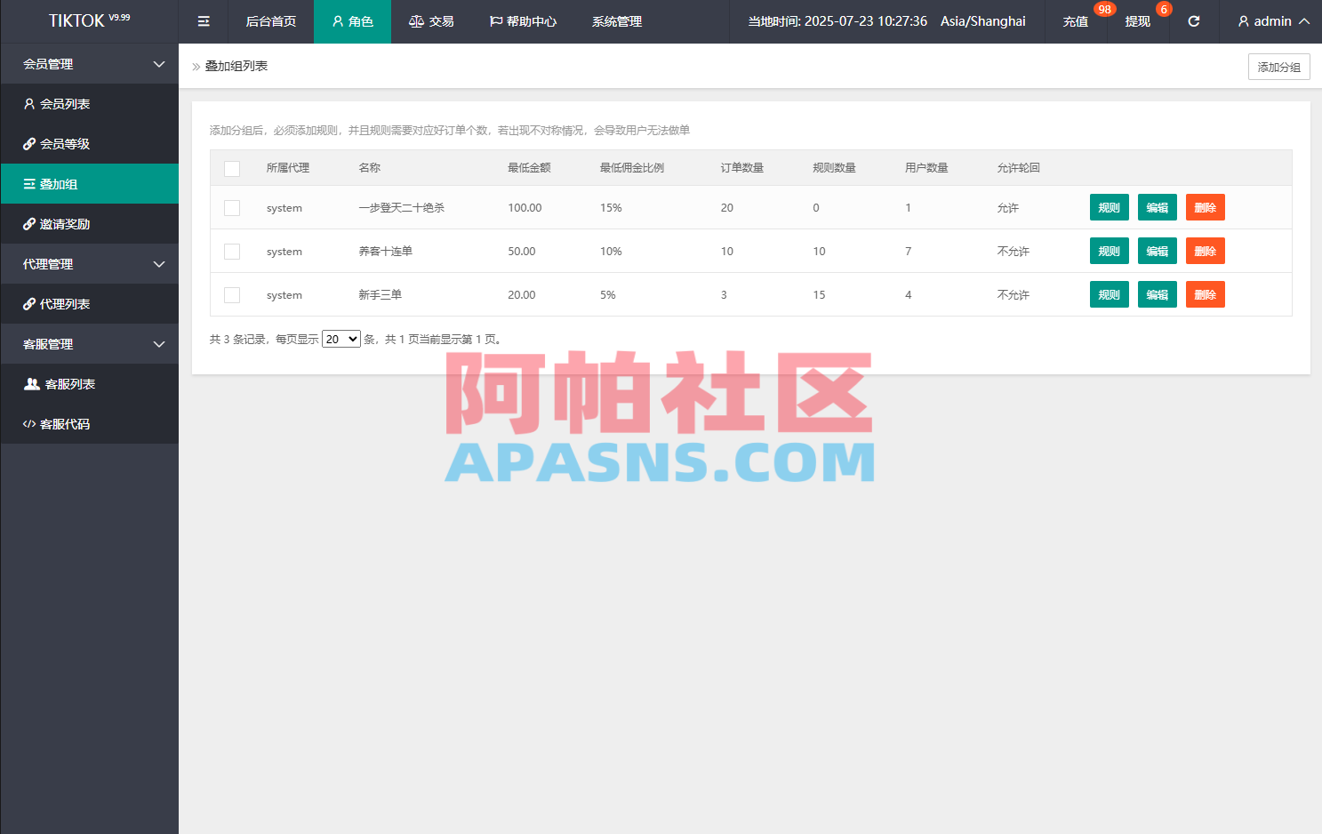Screen dimensions: 1322x834
Task: Open the 后台首页 tab
Action: pos(271,21)
